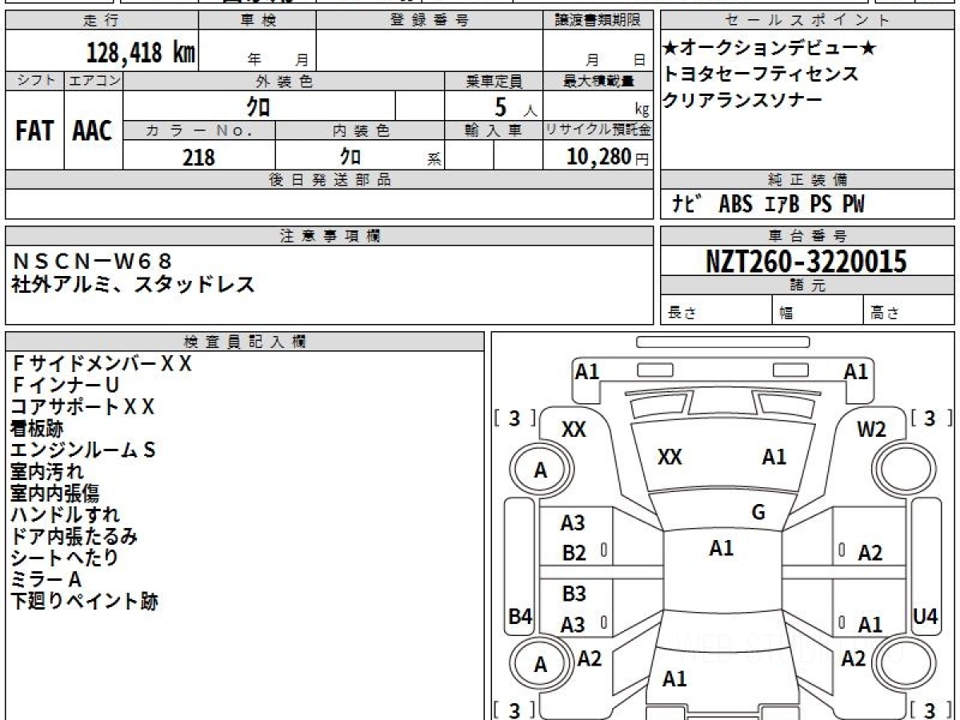Click the エアコン header cell

coord(94,81)
